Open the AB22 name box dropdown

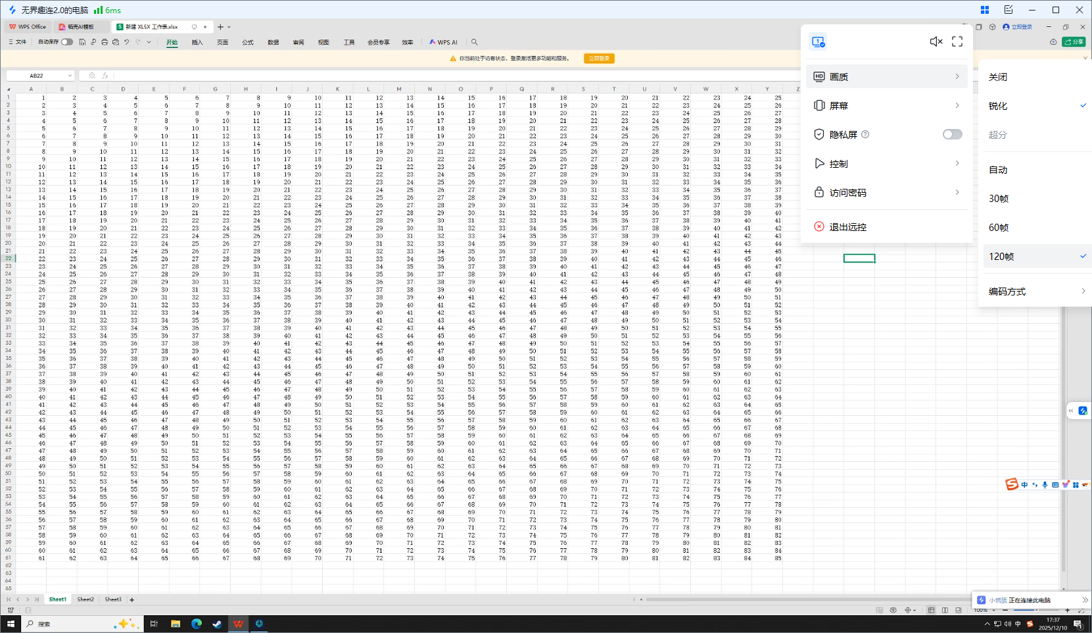click(x=70, y=76)
